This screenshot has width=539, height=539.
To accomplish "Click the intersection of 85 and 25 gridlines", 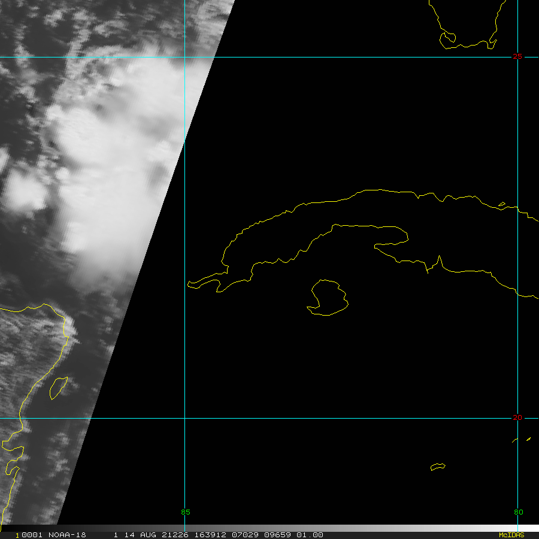I will [184, 57].
